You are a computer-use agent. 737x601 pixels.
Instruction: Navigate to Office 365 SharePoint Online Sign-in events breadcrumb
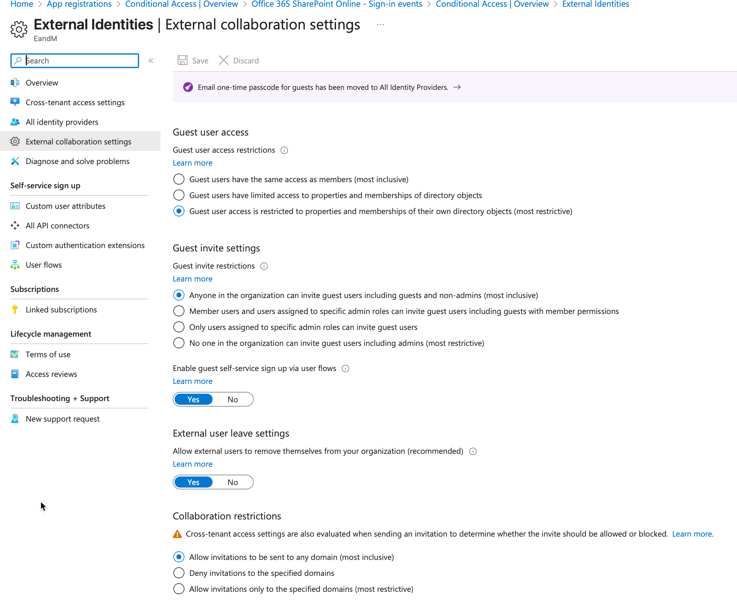click(x=337, y=4)
